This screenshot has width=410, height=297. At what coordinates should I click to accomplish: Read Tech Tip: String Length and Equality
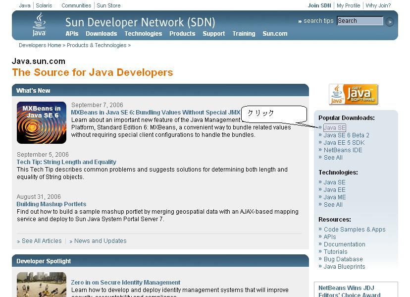66,162
